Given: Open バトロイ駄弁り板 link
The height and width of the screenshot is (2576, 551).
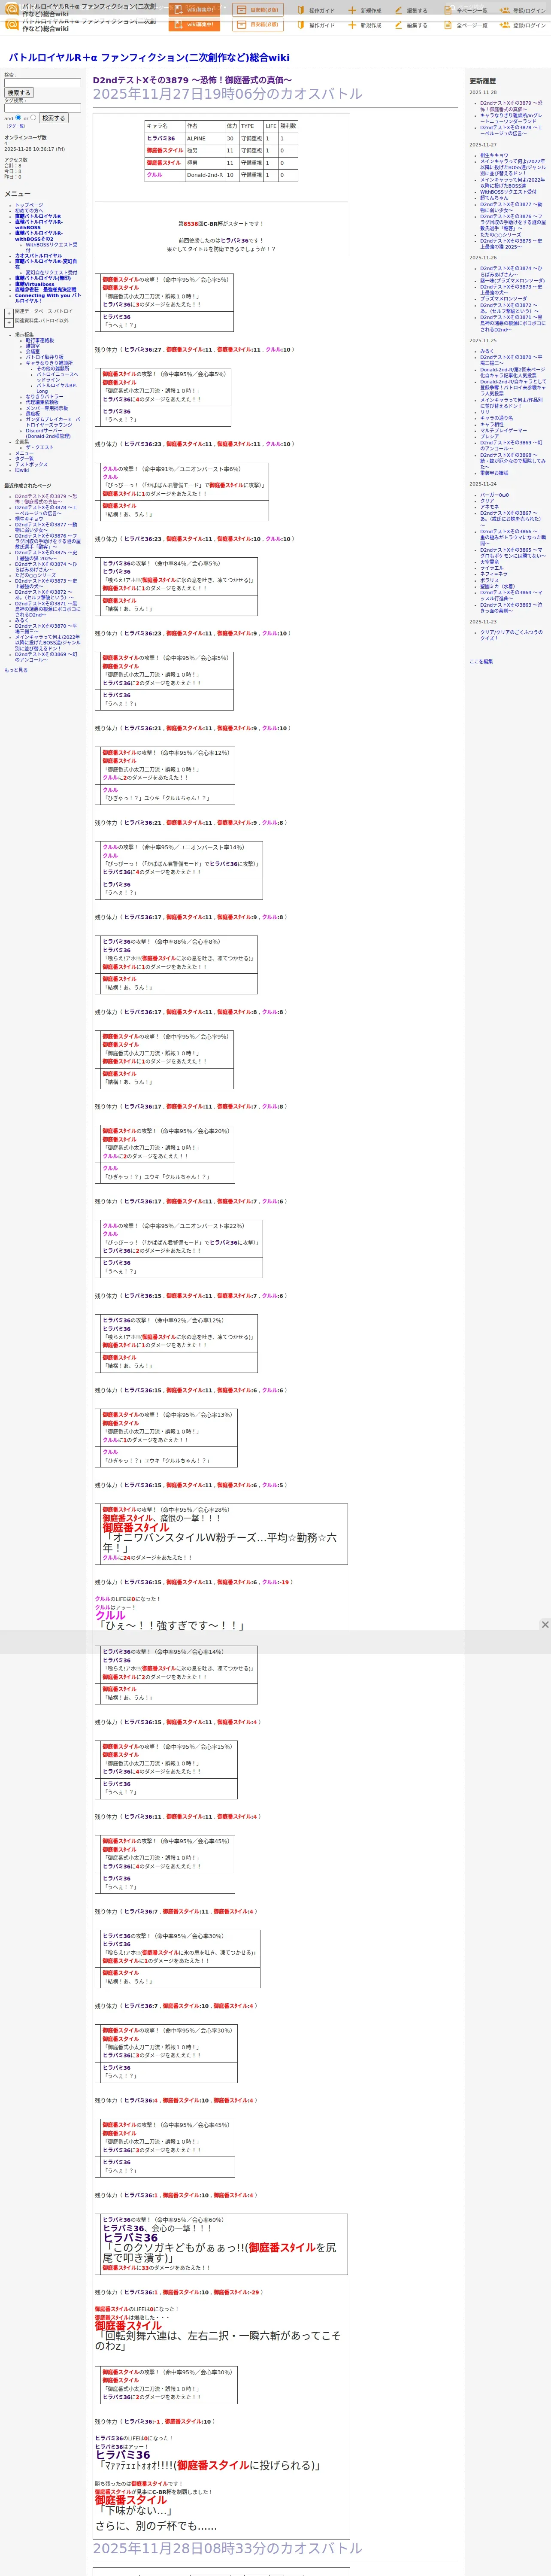Looking at the screenshot, I should click(x=44, y=357).
